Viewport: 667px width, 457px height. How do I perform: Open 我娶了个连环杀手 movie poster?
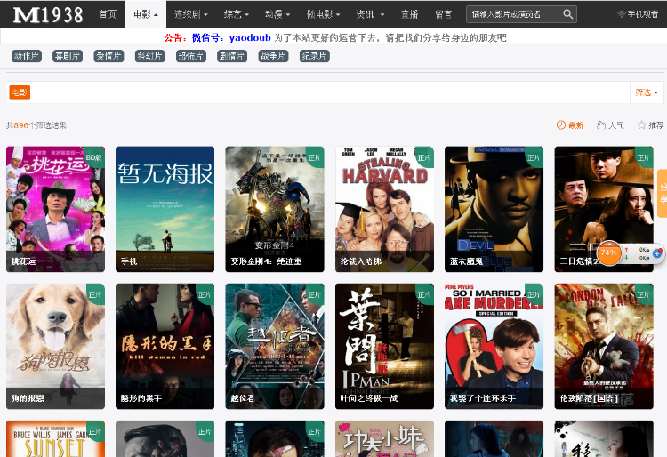pos(494,347)
